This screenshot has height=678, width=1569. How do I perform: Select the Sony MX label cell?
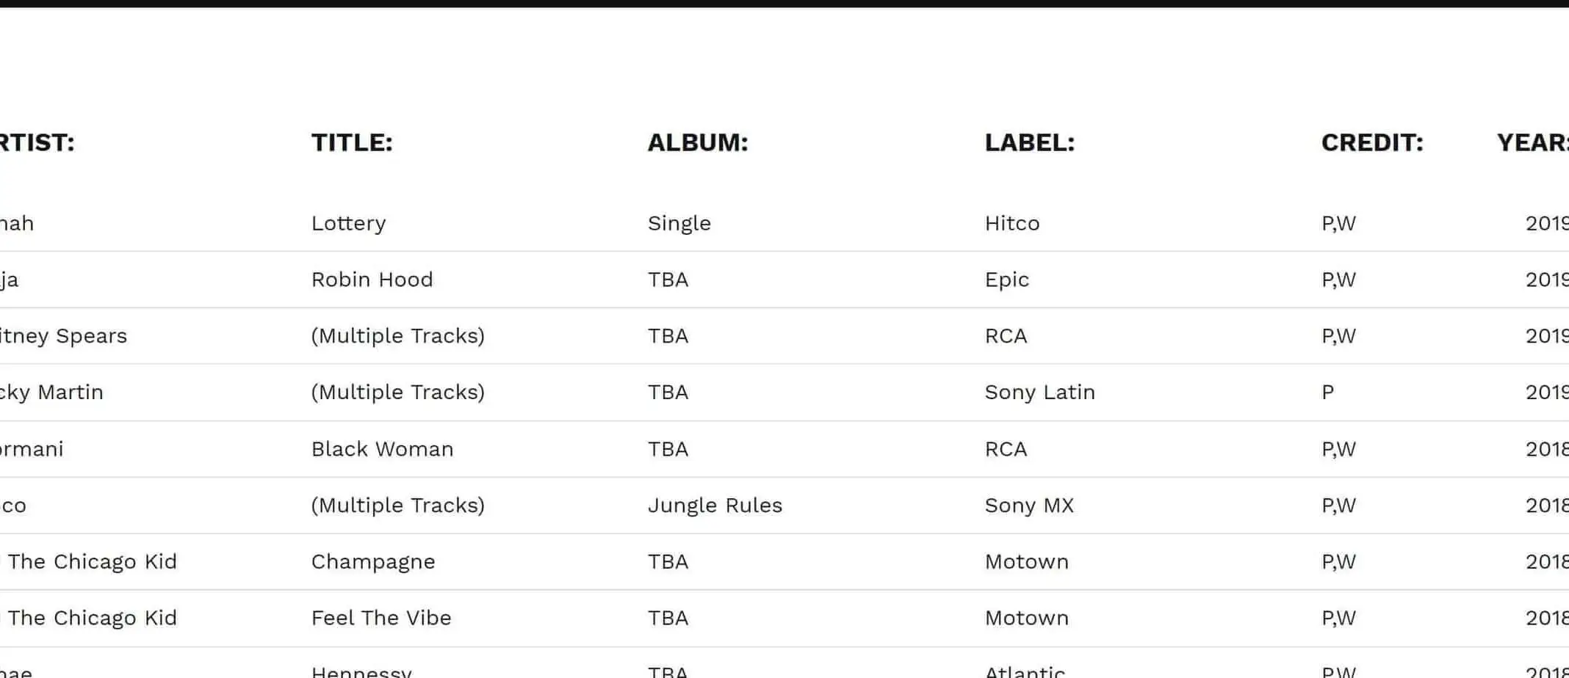point(1029,505)
